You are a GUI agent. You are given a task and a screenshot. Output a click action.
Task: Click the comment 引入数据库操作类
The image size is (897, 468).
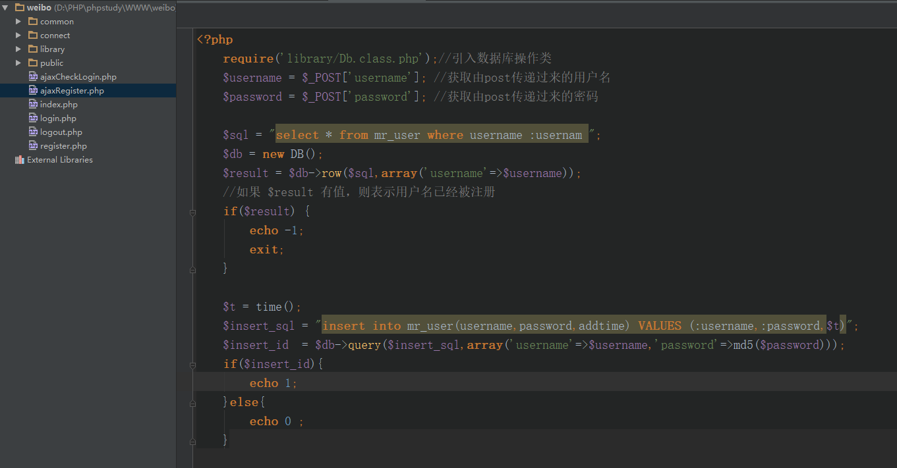(495, 59)
